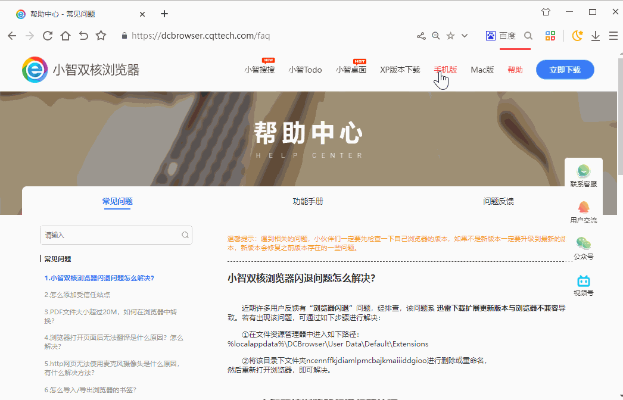
Task: Click the Baidu paw icon in address bar
Action: pyautogui.click(x=491, y=36)
